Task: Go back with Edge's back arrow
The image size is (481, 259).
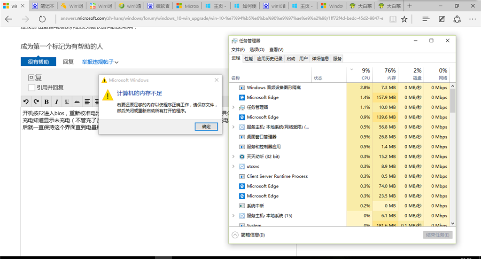Action: coord(8,19)
